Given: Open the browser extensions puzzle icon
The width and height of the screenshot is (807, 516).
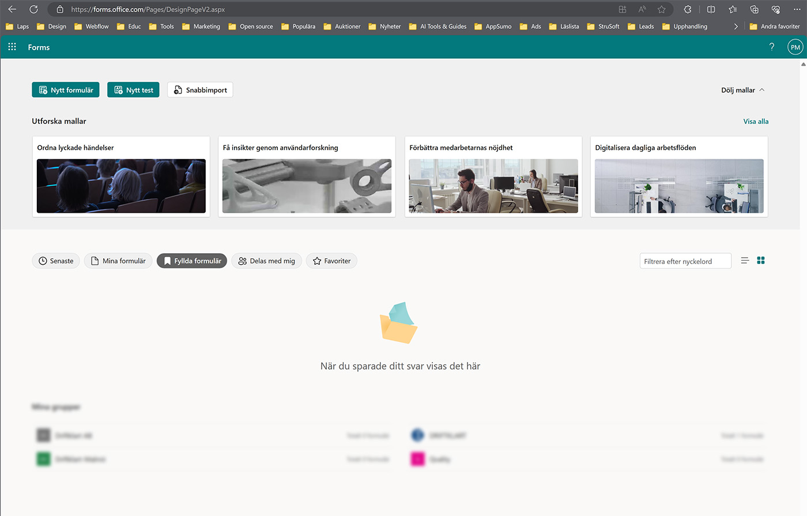Looking at the screenshot, I should (x=688, y=9).
